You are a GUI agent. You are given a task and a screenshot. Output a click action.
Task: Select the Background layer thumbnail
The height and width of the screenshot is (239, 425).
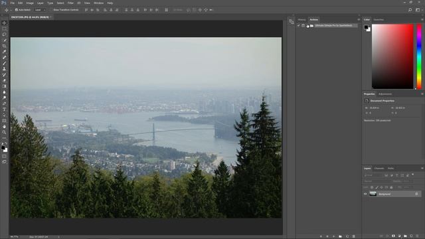click(x=373, y=194)
